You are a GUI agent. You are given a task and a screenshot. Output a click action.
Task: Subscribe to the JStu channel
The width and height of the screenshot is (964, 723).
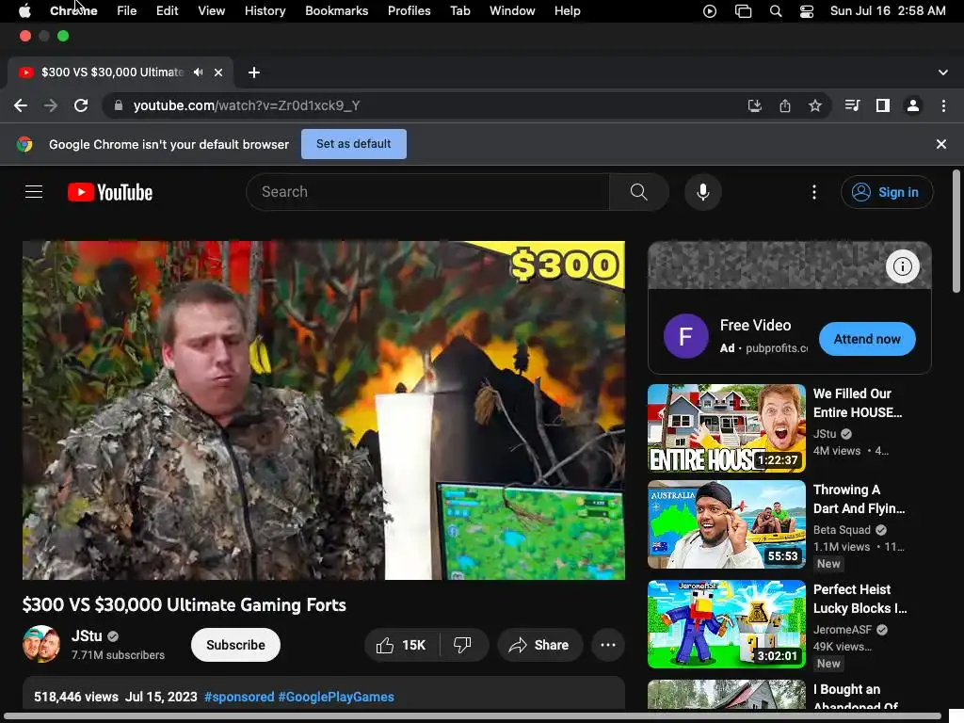click(x=235, y=645)
